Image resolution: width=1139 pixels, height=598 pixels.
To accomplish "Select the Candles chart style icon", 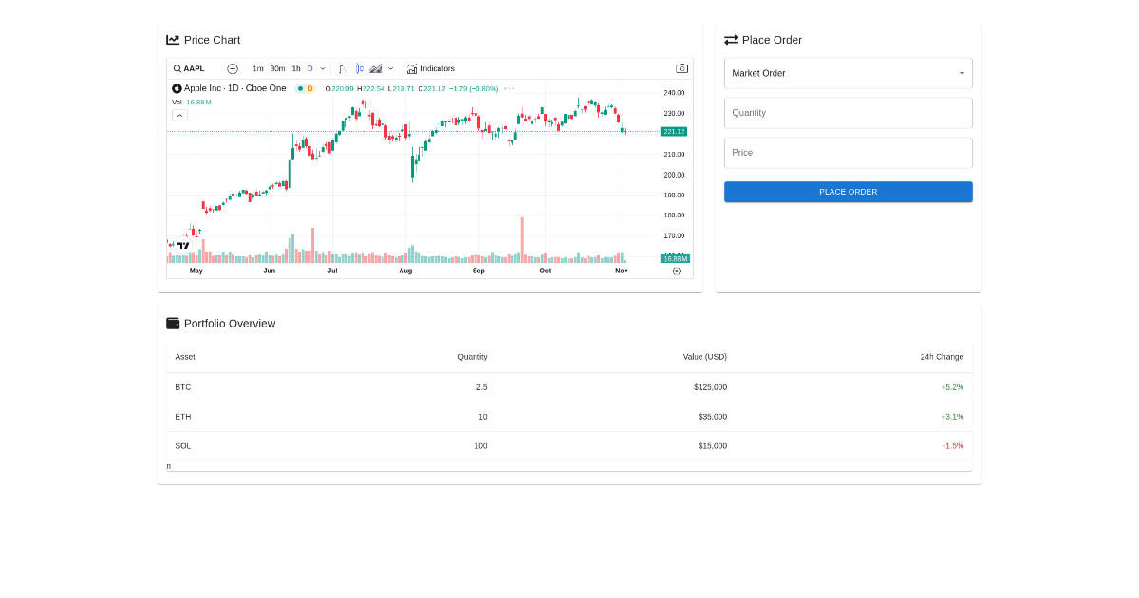I will [360, 68].
